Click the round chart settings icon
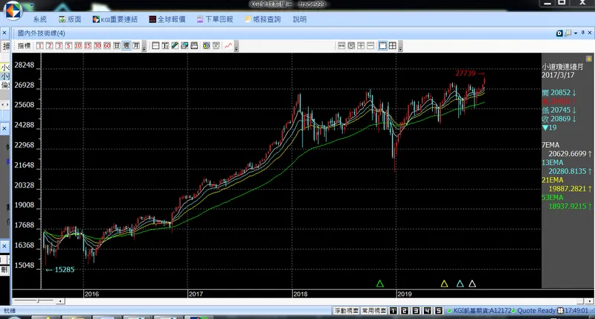The width and height of the screenshot is (595, 319). tap(207, 46)
